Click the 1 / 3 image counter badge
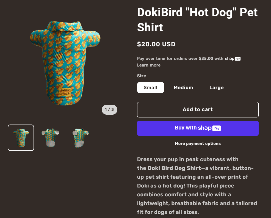Screen dimensions: 271x218 109,110
